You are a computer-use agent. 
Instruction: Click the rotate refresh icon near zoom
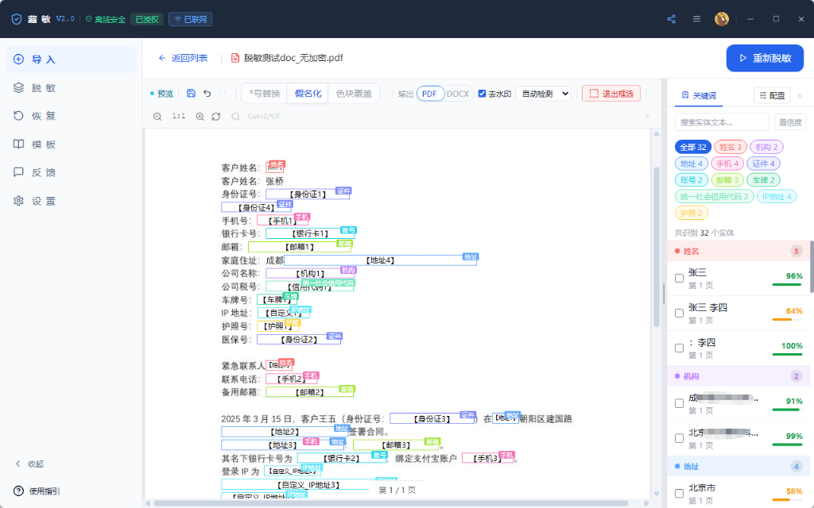(x=216, y=117)
